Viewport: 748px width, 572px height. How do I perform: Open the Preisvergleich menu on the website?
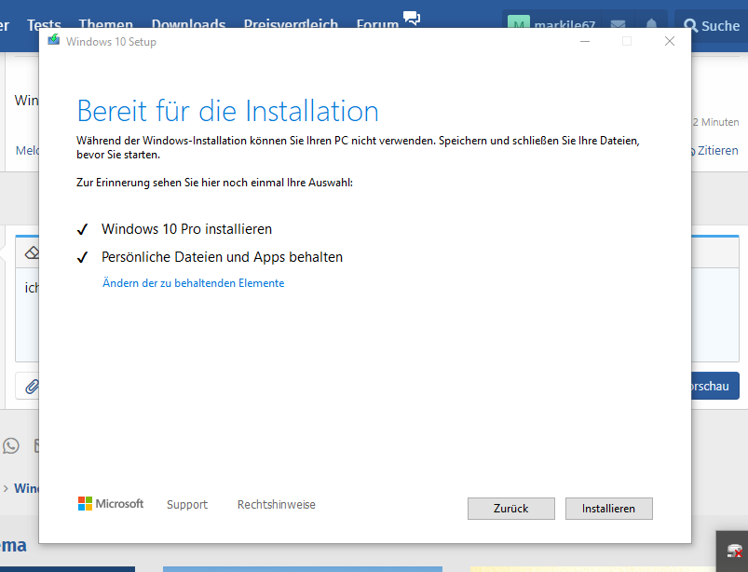(x=291, y=25)
